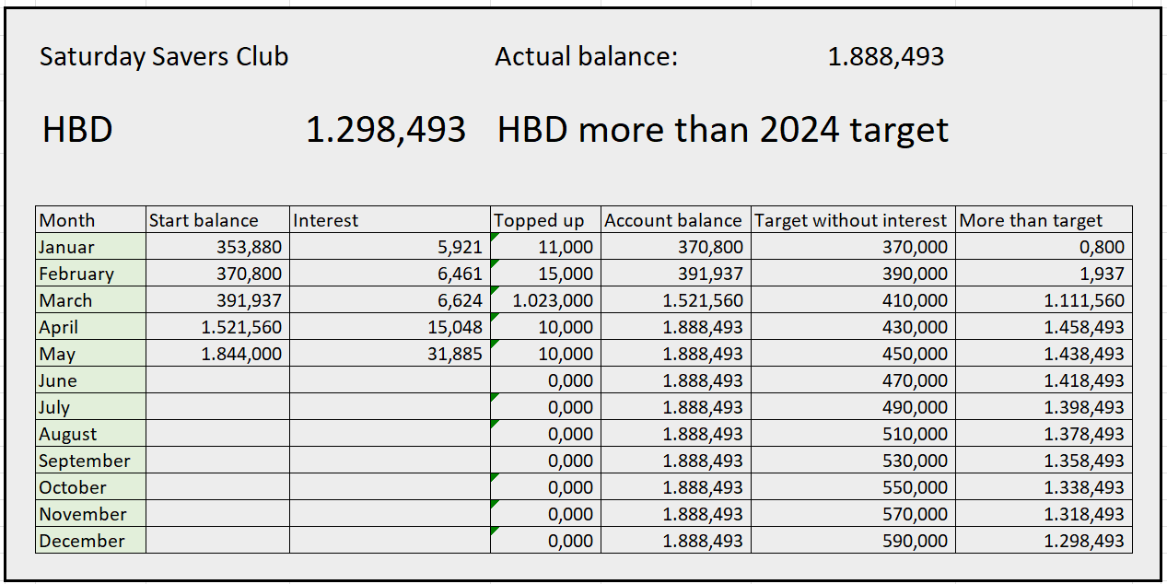Select August account balance 1.888,493
1167x584 pixels.
675,433
